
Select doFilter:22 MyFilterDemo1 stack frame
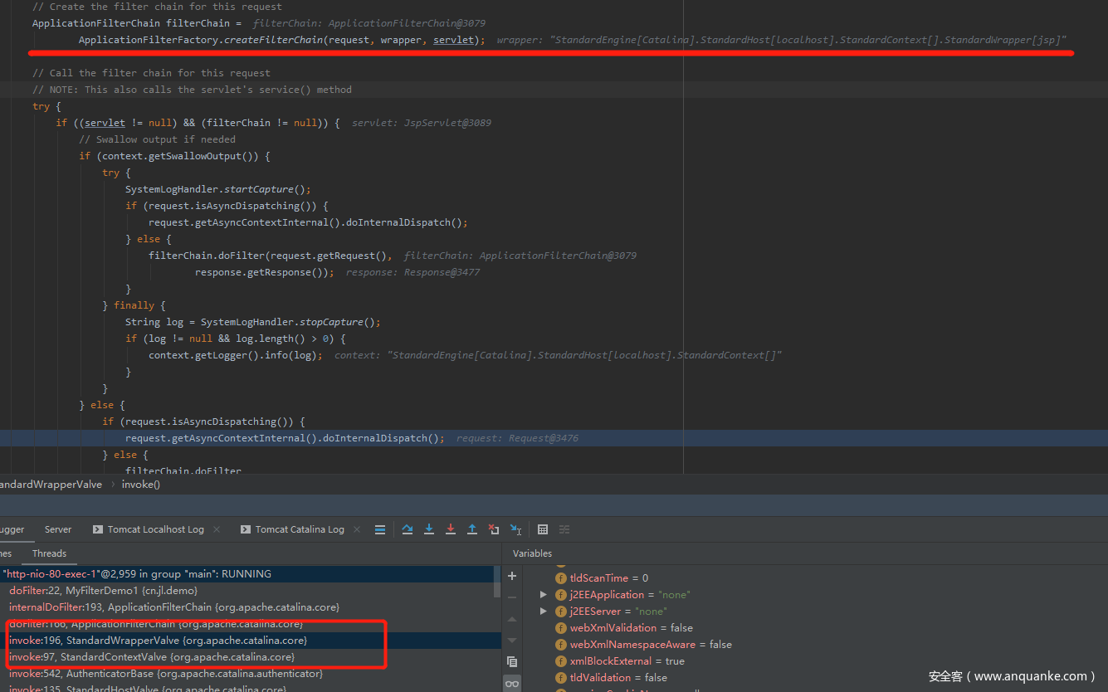pos(103,591)
